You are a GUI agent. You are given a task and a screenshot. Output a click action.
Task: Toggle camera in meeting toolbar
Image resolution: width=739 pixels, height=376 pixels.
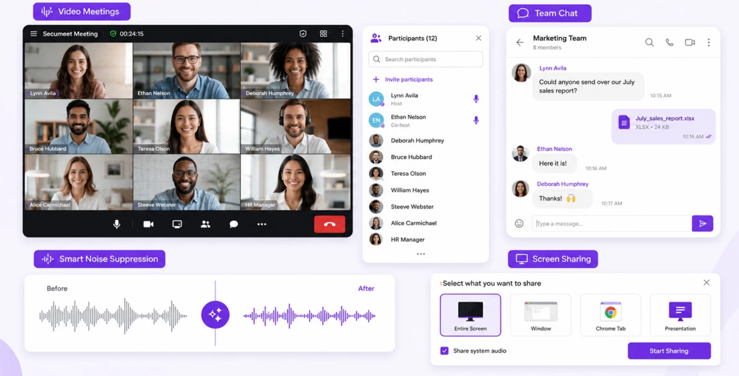click(149, 224)
